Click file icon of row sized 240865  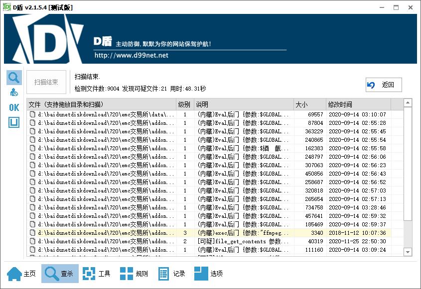[32, 140]
